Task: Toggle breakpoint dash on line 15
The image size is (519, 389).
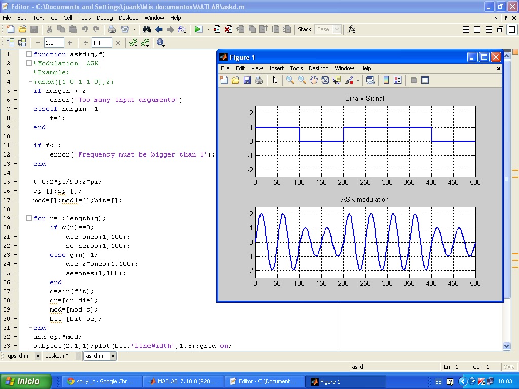Action: pyautogui.click(x=15, y=182)
